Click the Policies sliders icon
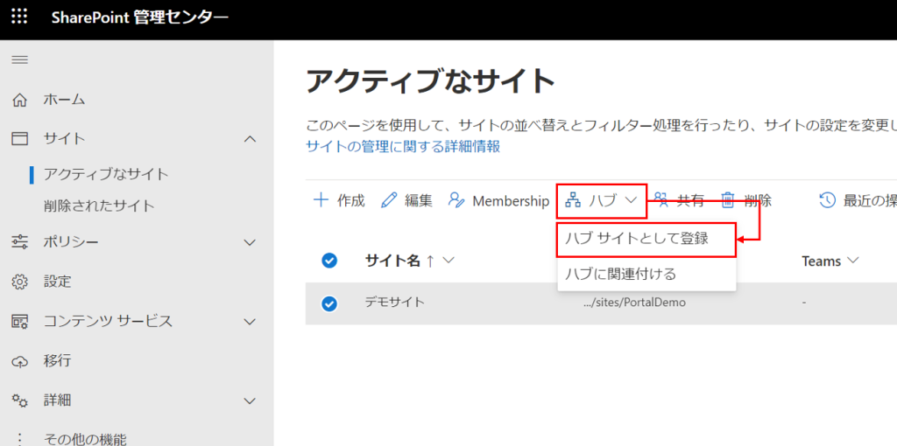This screenshot has height=446, width=897. coord(19,242)
